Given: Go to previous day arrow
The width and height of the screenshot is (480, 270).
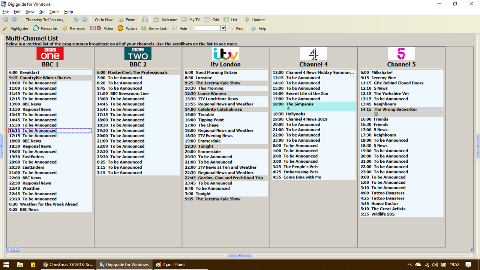Looking at the screenshot, I should (14, 19).
